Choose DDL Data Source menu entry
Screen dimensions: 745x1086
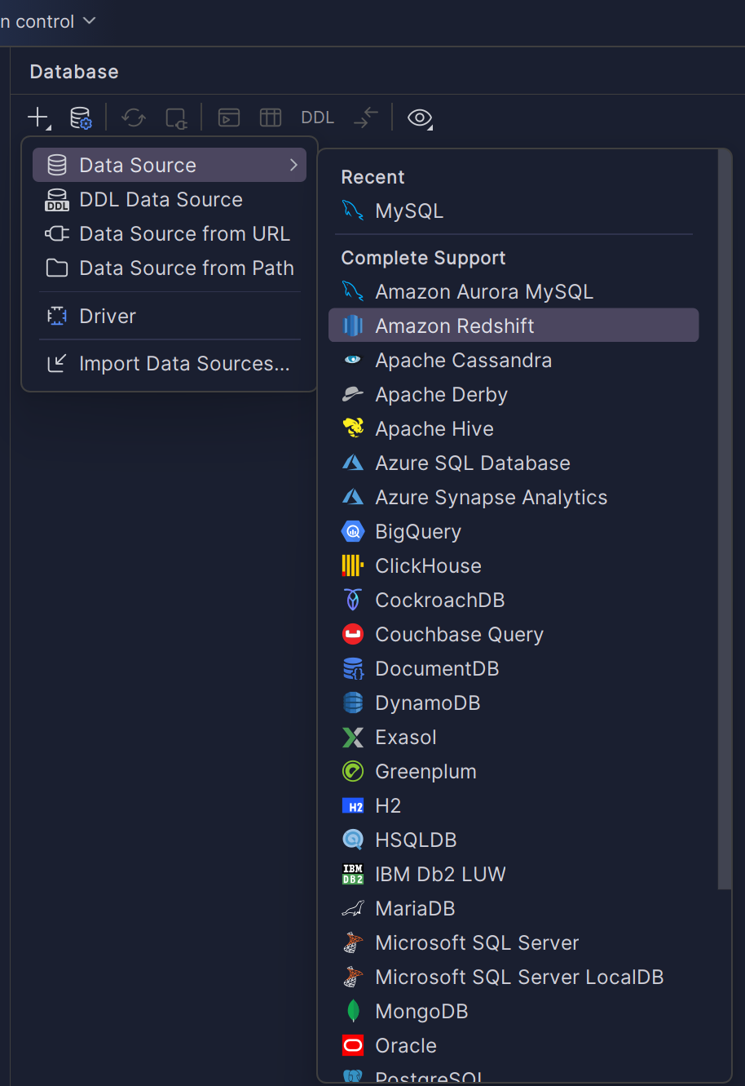click(x=170, y=199)
